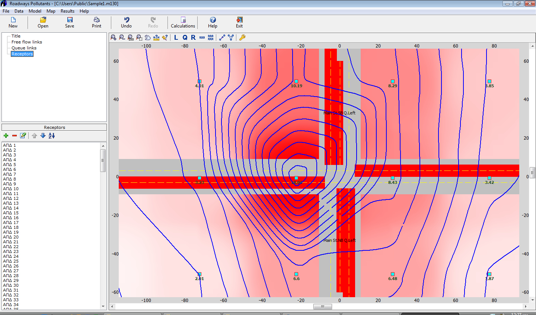Add a receptor with the green plus
This screenshot has width=536, height=315.
tap(6, 136)
